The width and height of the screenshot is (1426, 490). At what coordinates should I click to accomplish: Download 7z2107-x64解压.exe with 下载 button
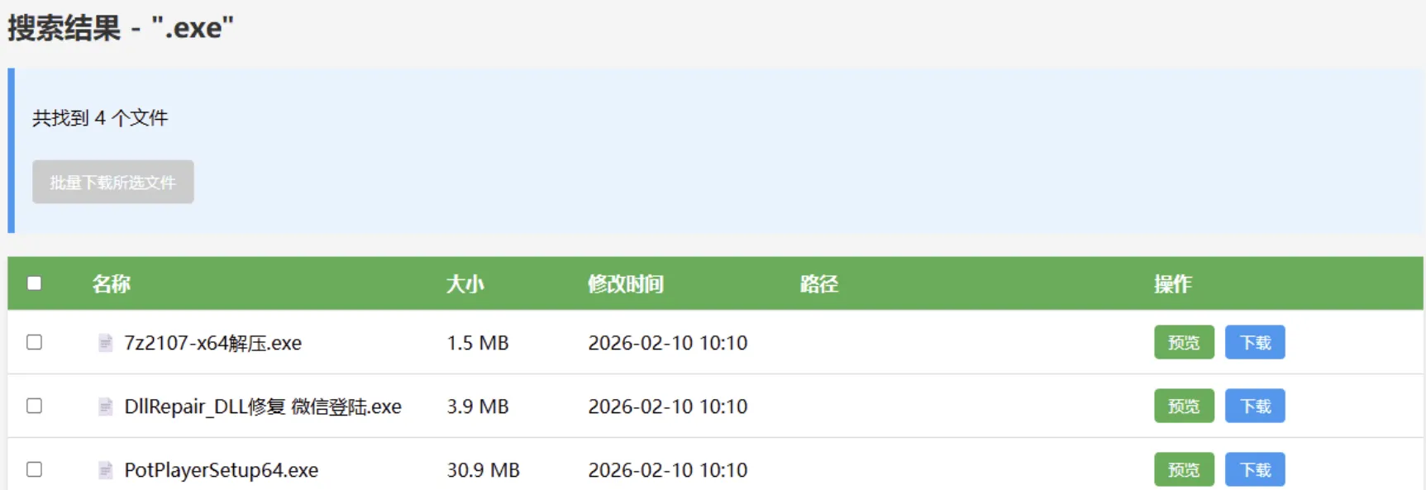(x=1255, y=342)
